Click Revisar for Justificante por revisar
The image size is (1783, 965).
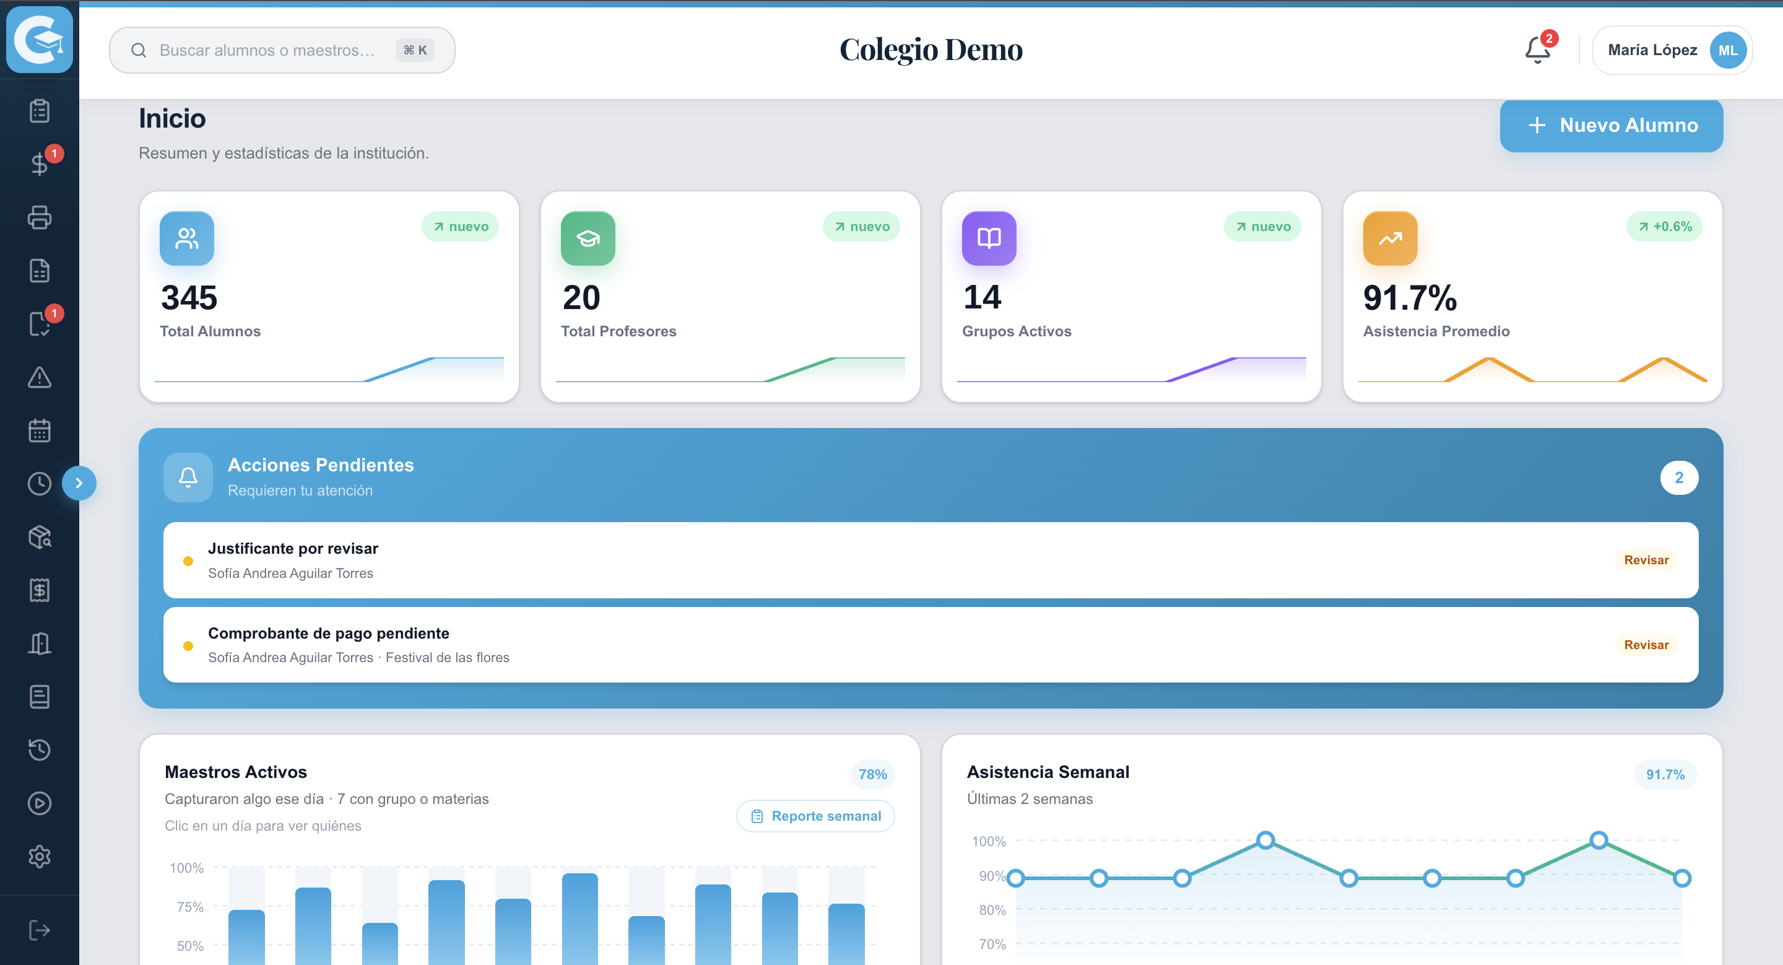[x=1646, y=560]
